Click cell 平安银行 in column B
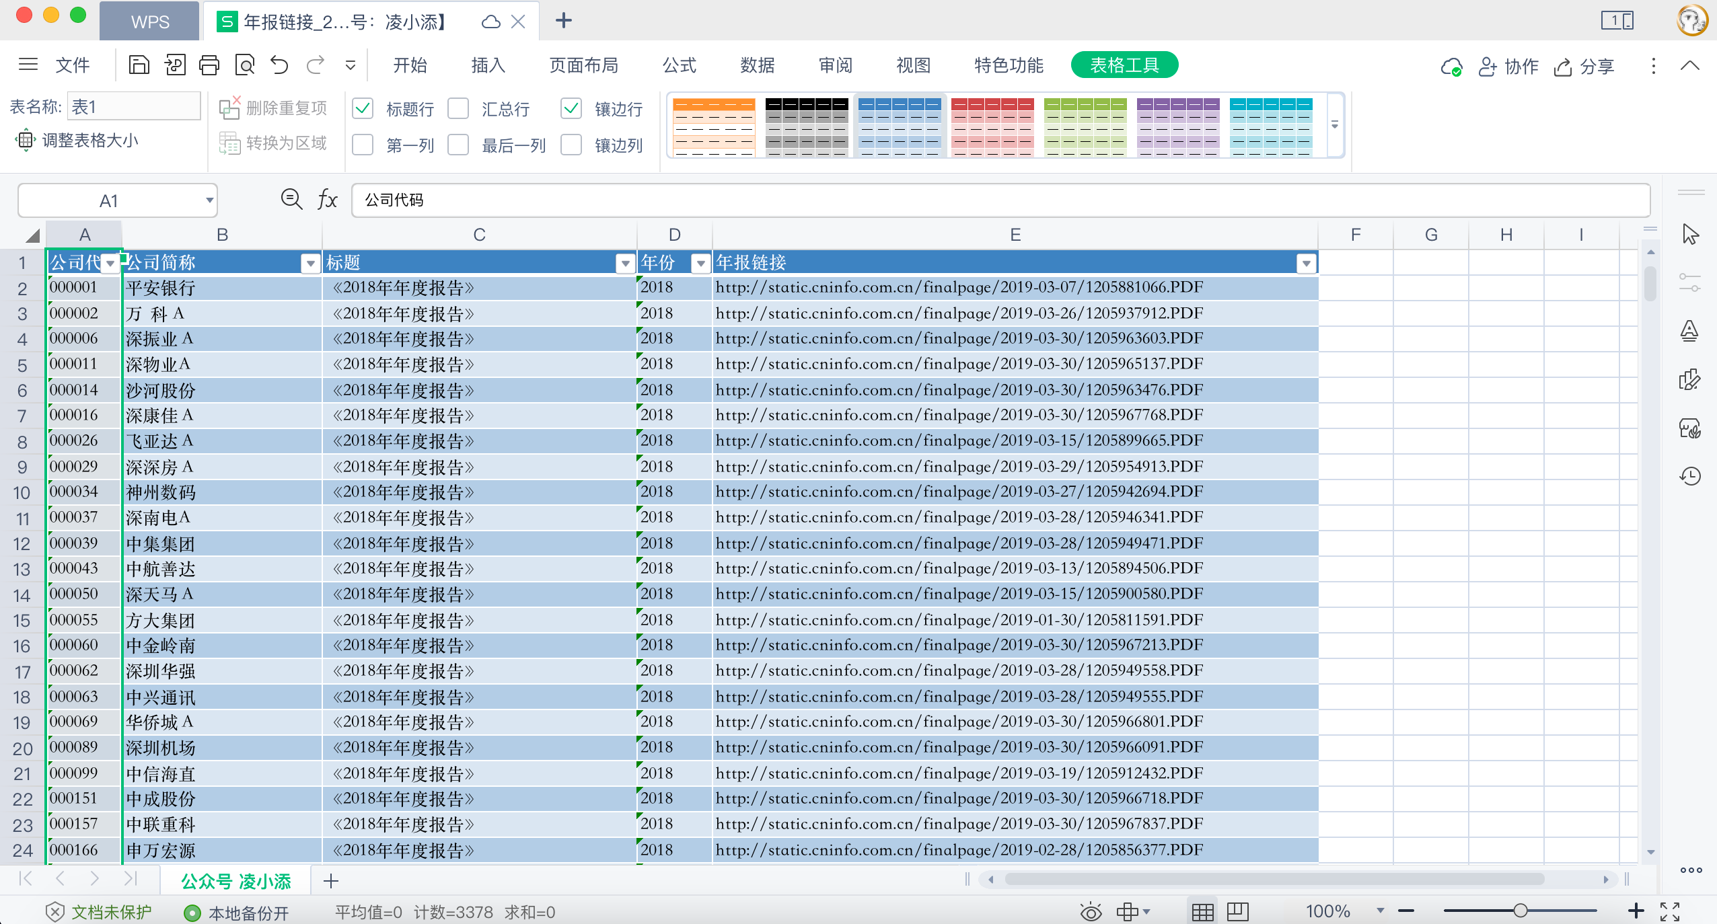The width and height of the screenshot is (1717, 924). click(222, 288)
